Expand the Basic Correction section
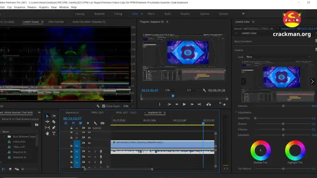Screen dimensions: 317x178 (x=243, y=42)
